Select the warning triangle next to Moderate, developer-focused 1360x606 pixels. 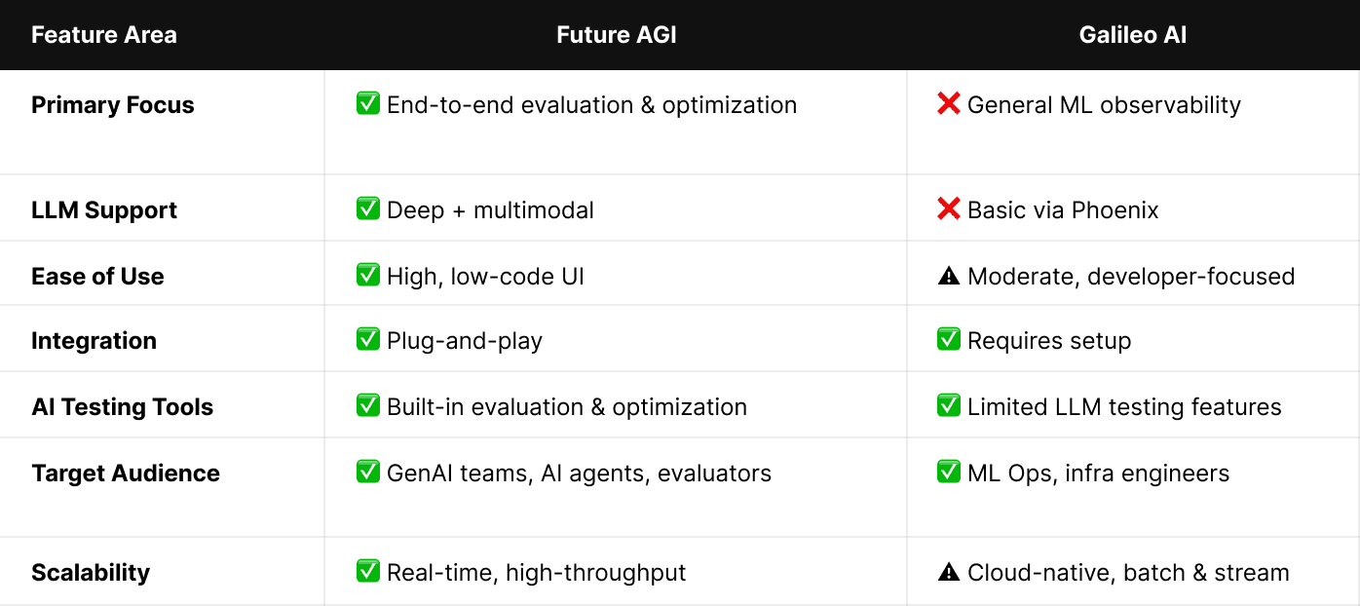[x=949, y=276]
